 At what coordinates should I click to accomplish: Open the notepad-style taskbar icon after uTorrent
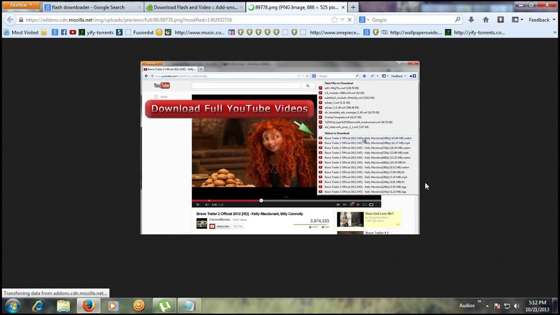pos(189,306)
